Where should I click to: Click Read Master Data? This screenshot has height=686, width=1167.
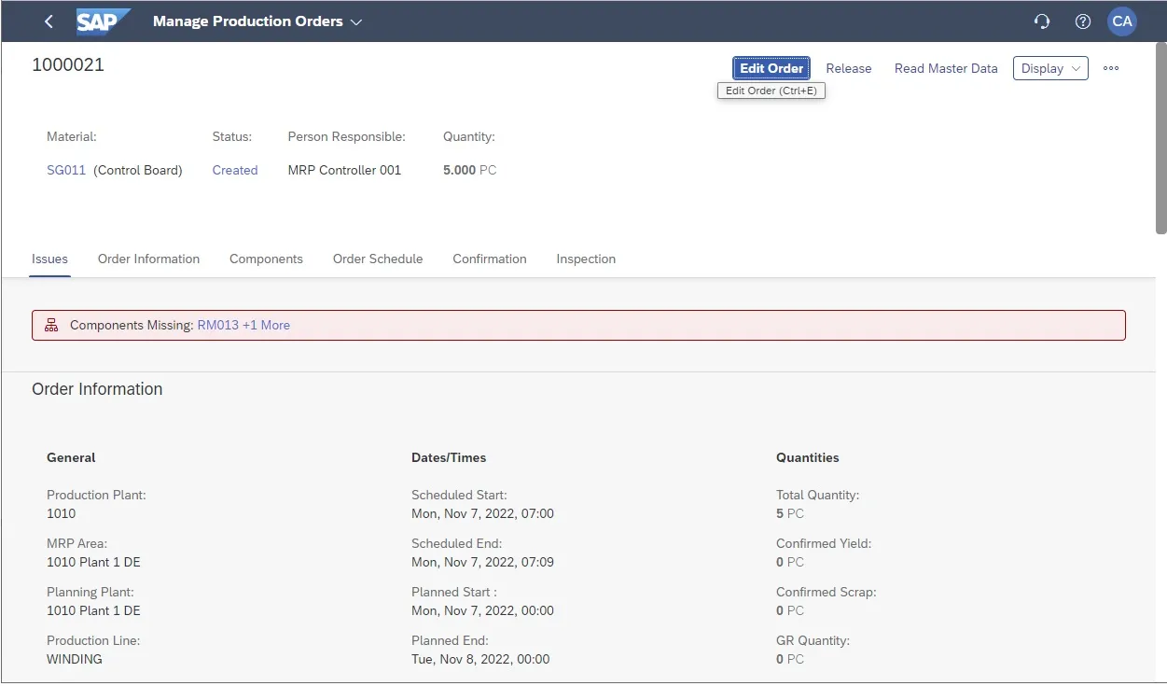945,68
